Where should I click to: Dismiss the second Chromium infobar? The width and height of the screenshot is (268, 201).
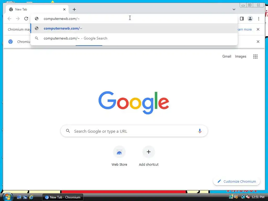coord(258,42)
